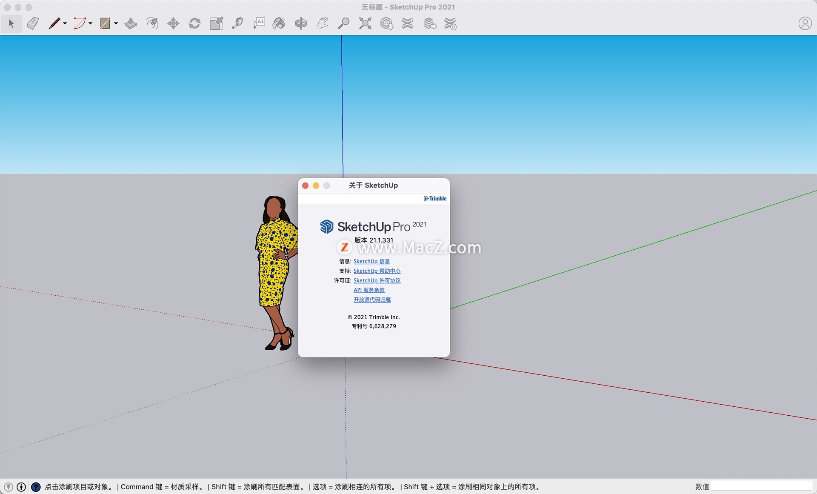
Task: Open the SketchUp 帮助中心 link
Action: tap(377, 271)
